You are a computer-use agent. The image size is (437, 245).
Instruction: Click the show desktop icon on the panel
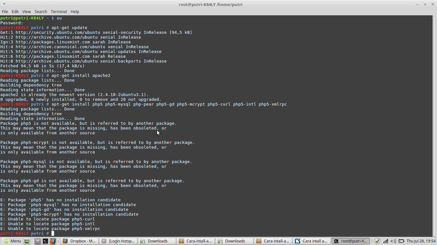point(27,241)
